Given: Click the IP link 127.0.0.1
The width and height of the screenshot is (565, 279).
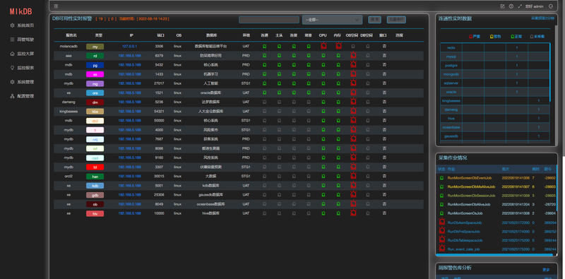Looking at the screenshot, I should (x=129, y=47).
